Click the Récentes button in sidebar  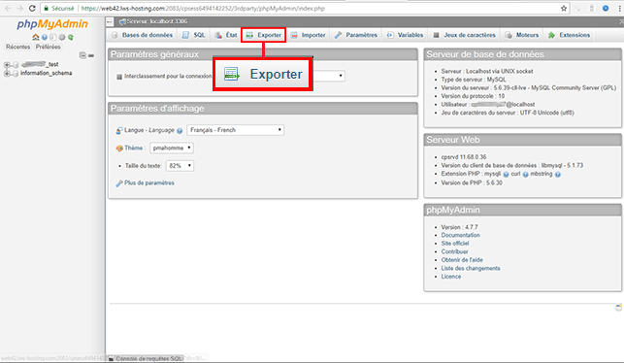click(17, 47)
